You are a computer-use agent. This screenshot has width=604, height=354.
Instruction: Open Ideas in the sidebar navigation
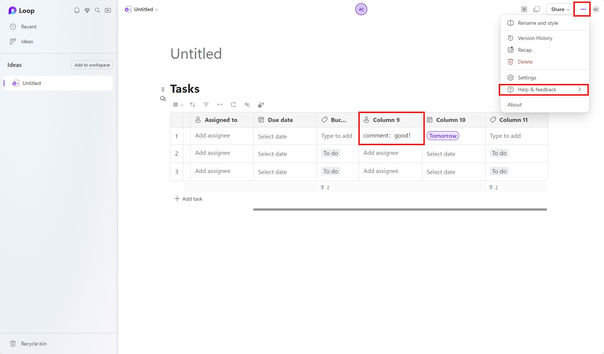59,41
